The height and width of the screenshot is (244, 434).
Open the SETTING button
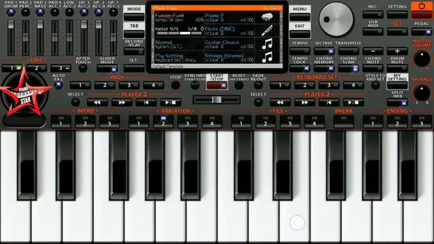point(397,14)
